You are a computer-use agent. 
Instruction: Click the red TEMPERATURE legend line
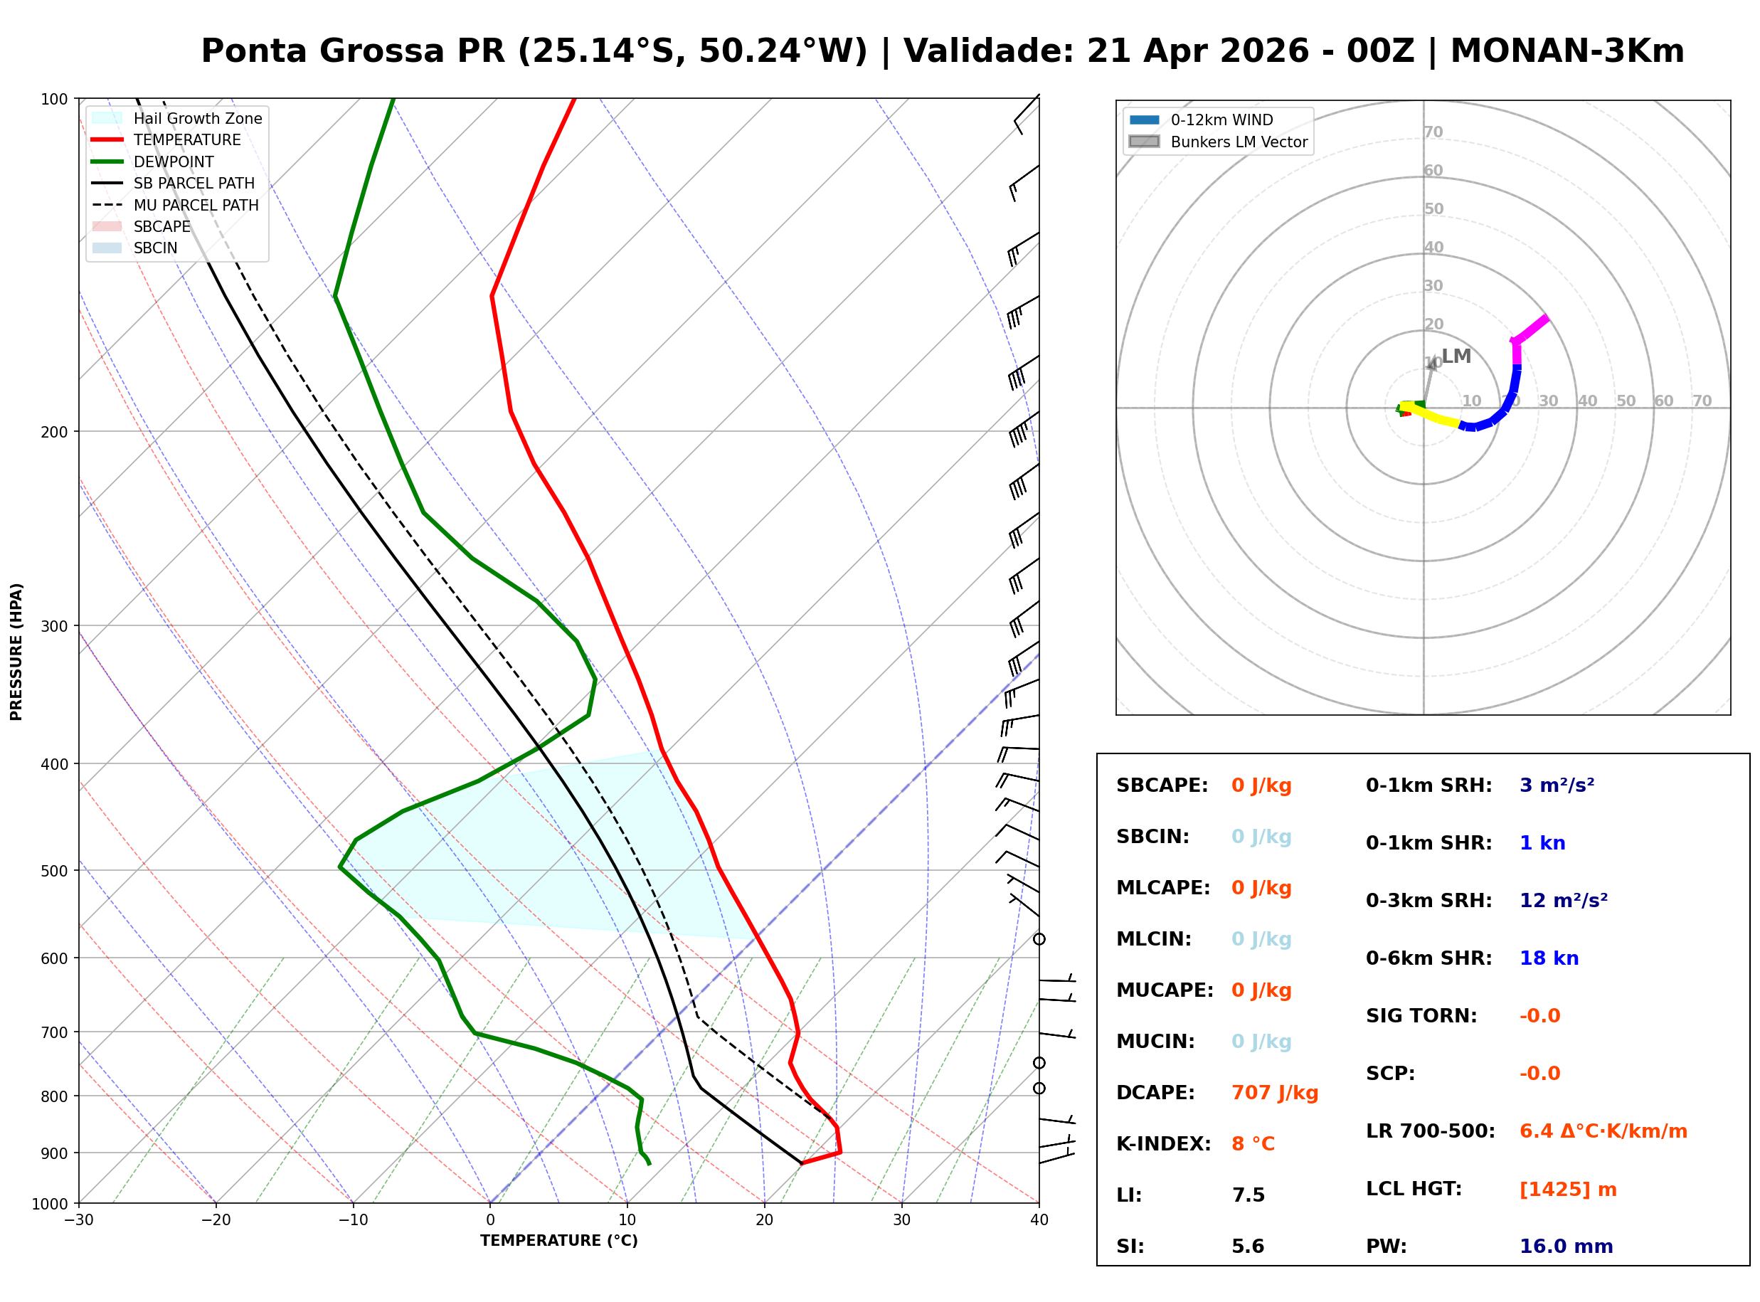107,139
